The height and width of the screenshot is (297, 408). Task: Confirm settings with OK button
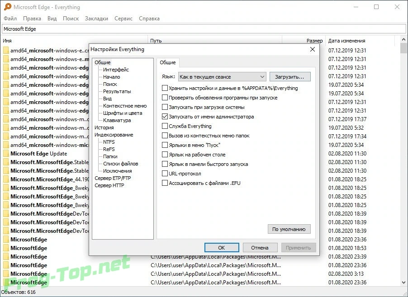[x=222, y=248]
